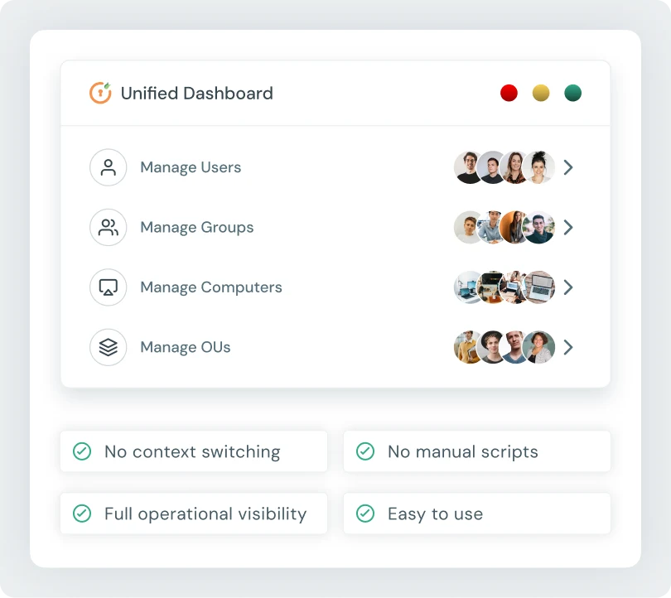Click the red window dot
The image size is (671, 598).
point(509,93)
